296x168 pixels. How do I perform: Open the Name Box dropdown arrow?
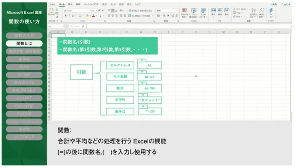62,27
